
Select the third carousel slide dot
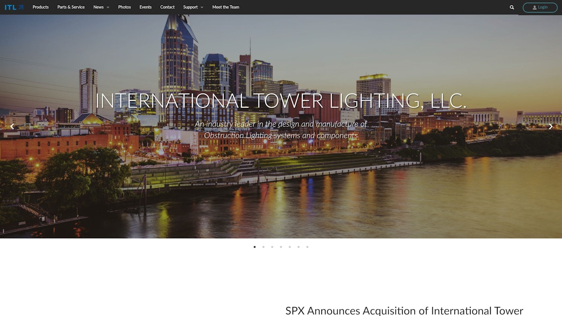pyautogui.click(x=272, y=247)
